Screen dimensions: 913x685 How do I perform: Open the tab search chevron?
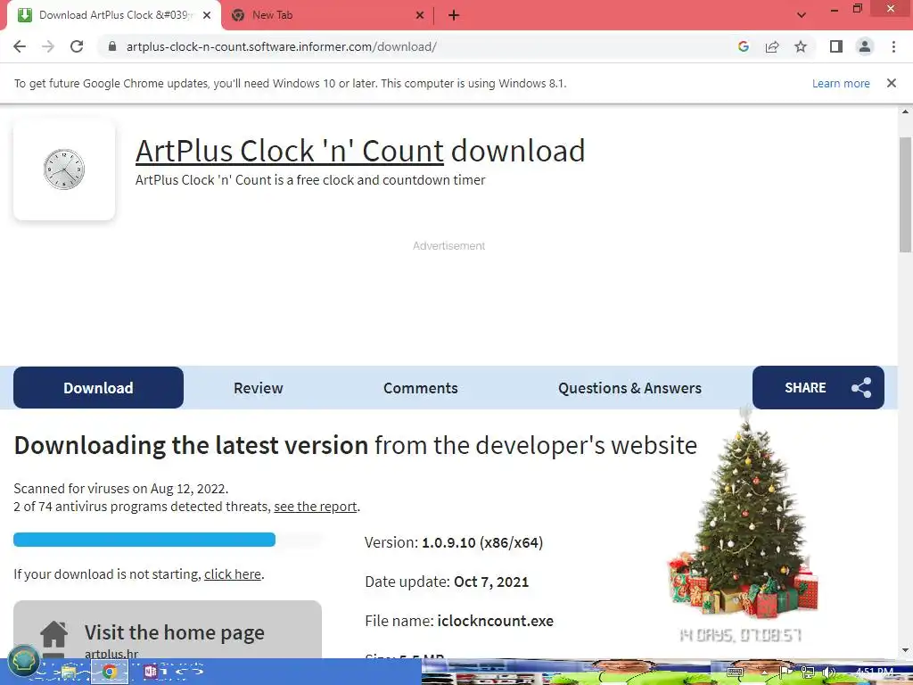point(802,15)
